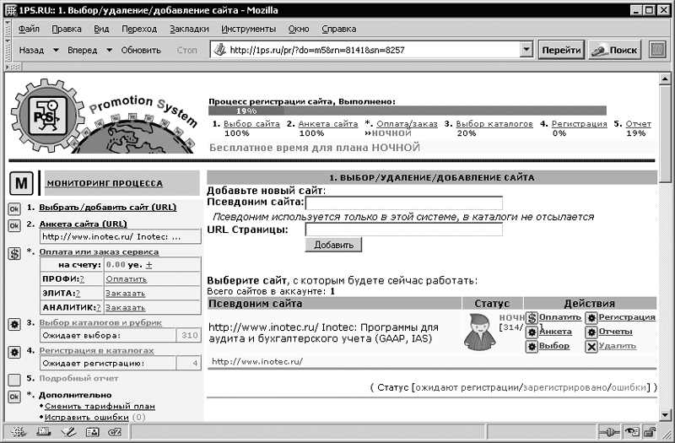Open the Вид menu
Viewport: 675px width, 443px height.
(x=101, y=29)
